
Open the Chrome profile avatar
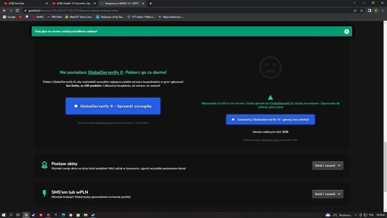[376, 10]
